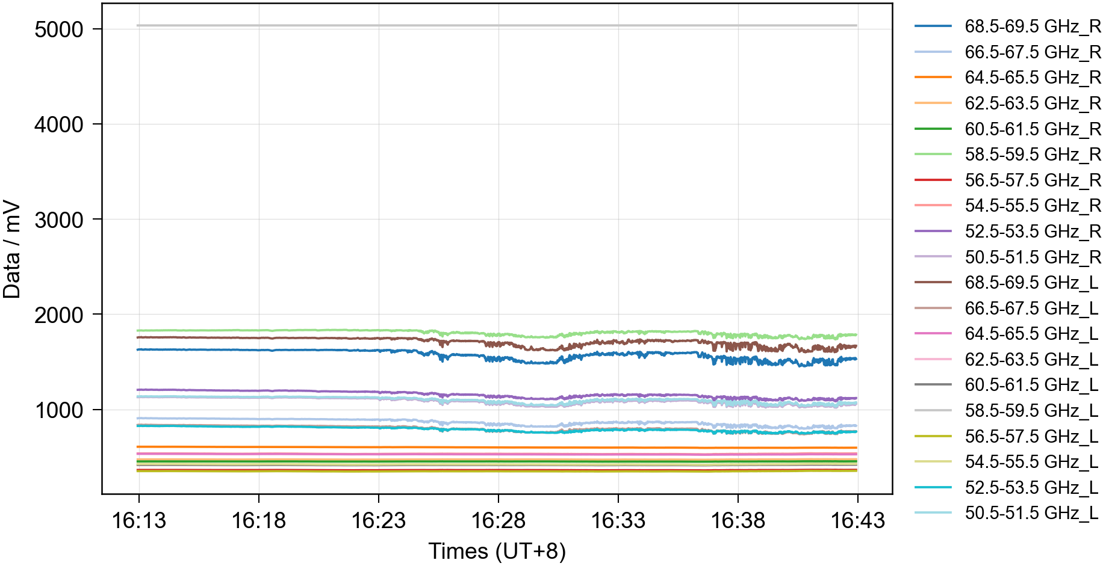
Task: Click the 64.5-65.5 GHz_R orange legend swatch
Action: tap(933, 78)
